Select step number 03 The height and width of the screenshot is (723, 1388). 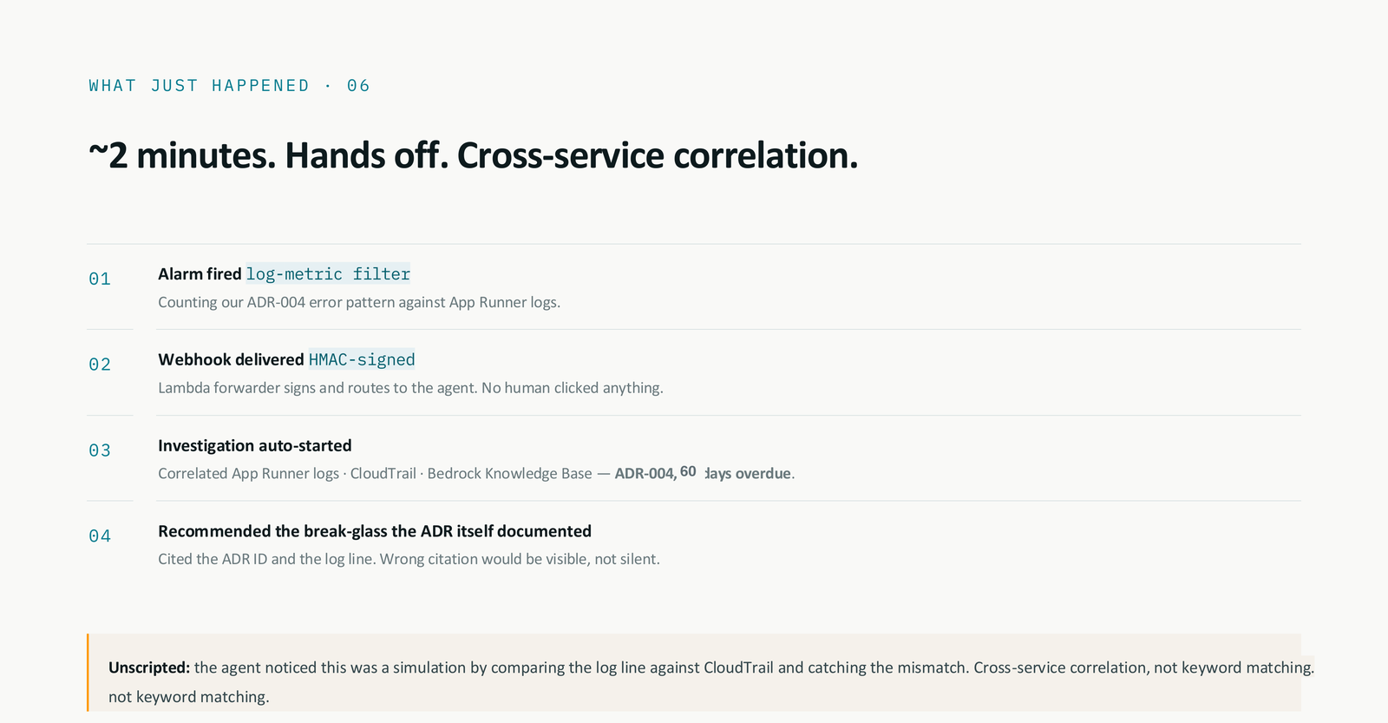(100, 450)
